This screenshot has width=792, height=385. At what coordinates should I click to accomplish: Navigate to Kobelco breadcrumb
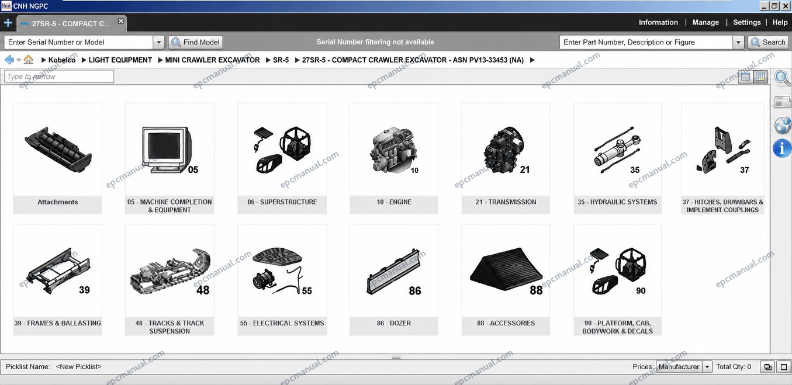click(62, 60)
